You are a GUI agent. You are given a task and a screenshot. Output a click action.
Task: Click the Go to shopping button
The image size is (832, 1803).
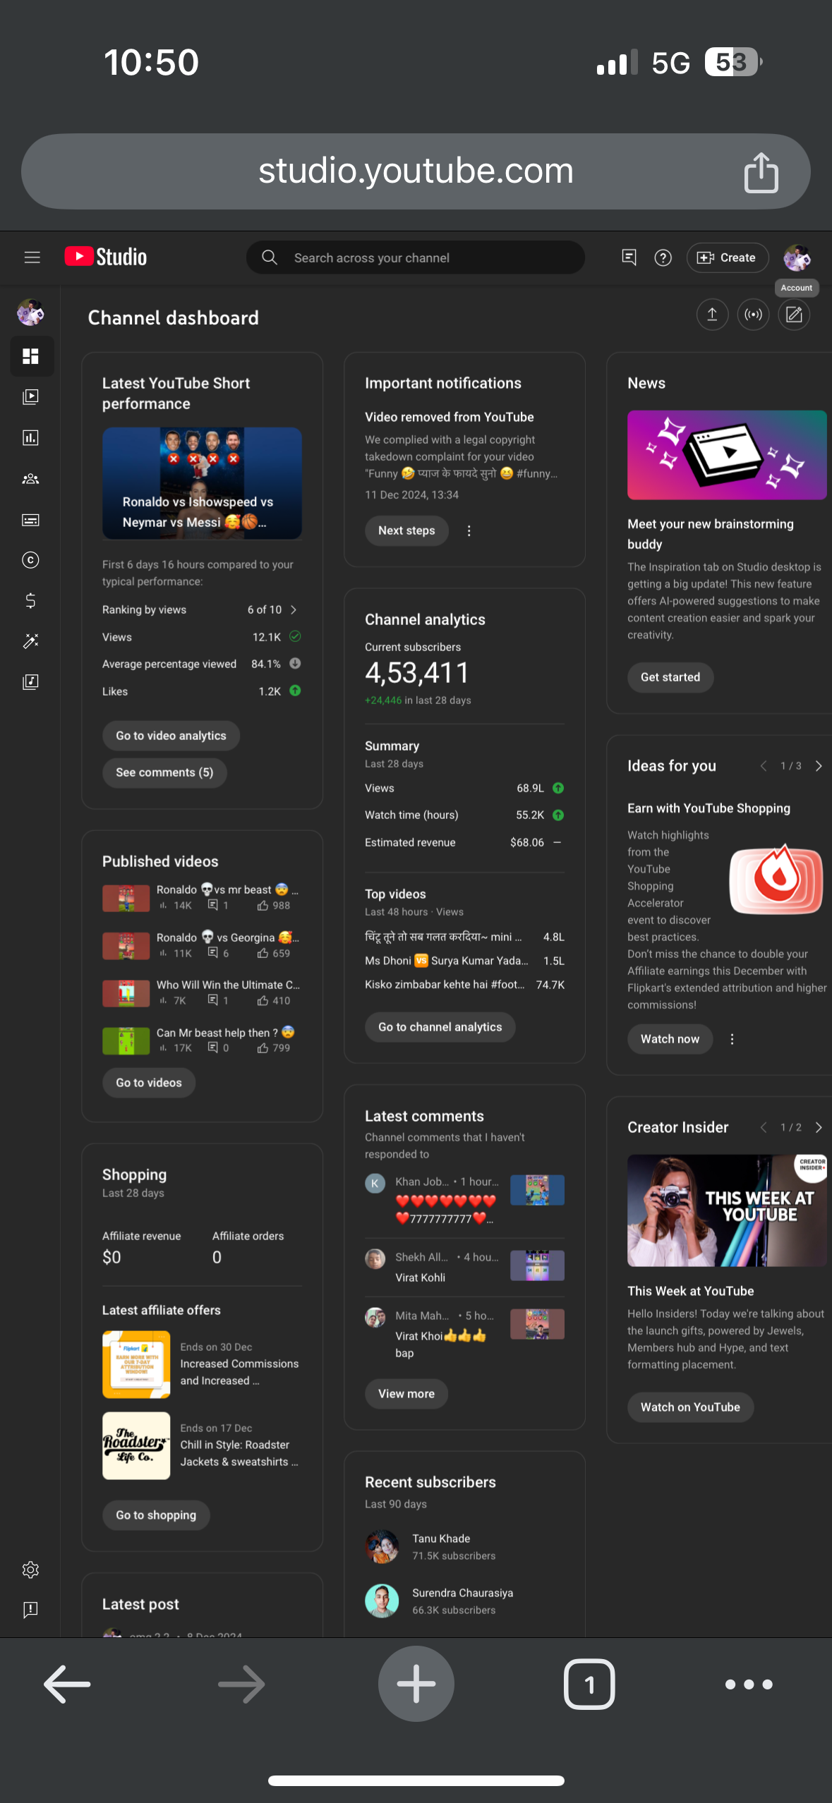click(156, 1515)
